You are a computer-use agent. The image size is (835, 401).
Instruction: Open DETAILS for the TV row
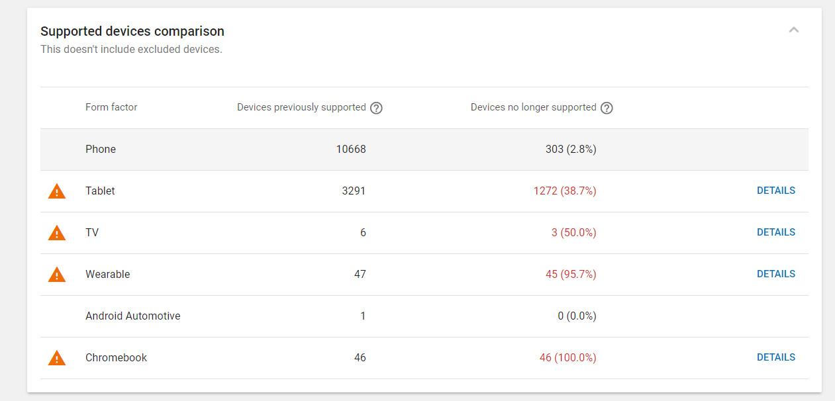click(x=775, y=232)
